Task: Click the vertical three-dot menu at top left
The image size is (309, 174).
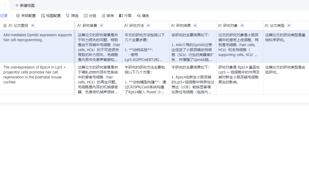Action: pyautogui.click(x=4, y=5)
